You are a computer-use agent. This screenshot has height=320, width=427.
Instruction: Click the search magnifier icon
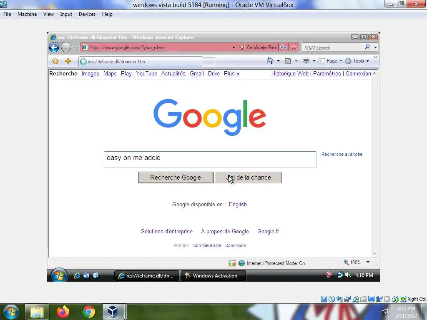click(x=367, y=47)
